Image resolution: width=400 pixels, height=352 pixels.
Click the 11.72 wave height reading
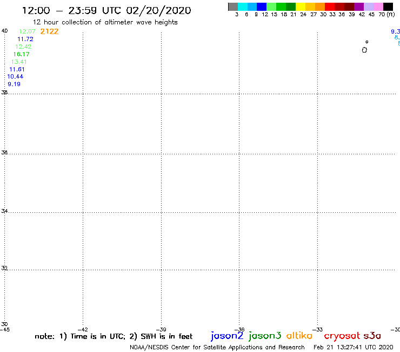coord(25,39)
